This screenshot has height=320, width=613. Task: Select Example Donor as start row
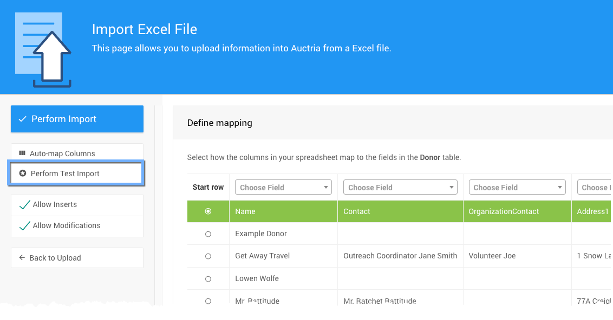coord(208,234)
